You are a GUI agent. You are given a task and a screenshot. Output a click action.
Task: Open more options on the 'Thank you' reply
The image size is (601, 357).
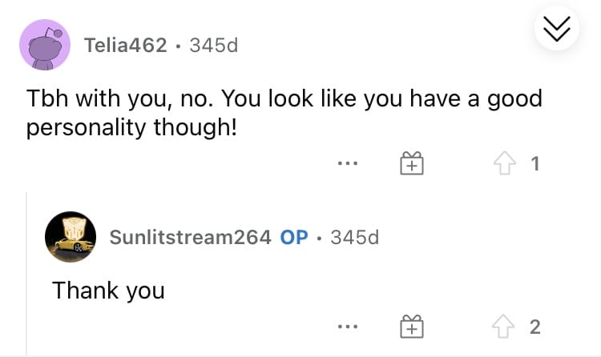pyautogui.click(x=348, y=327)
